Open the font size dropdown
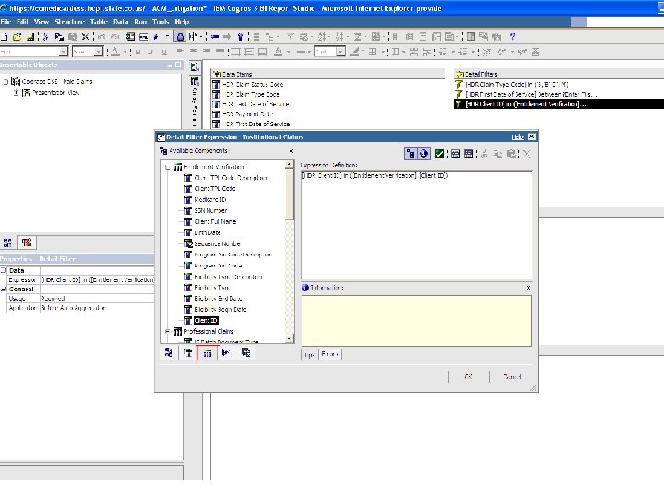Viewport: 664px width, 498px height. point(99,52)
